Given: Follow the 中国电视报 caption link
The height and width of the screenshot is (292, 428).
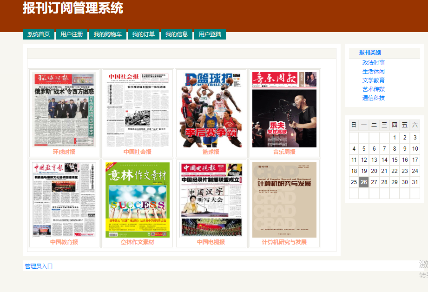Looking at the screenshot, I should (x=211, y=242).
